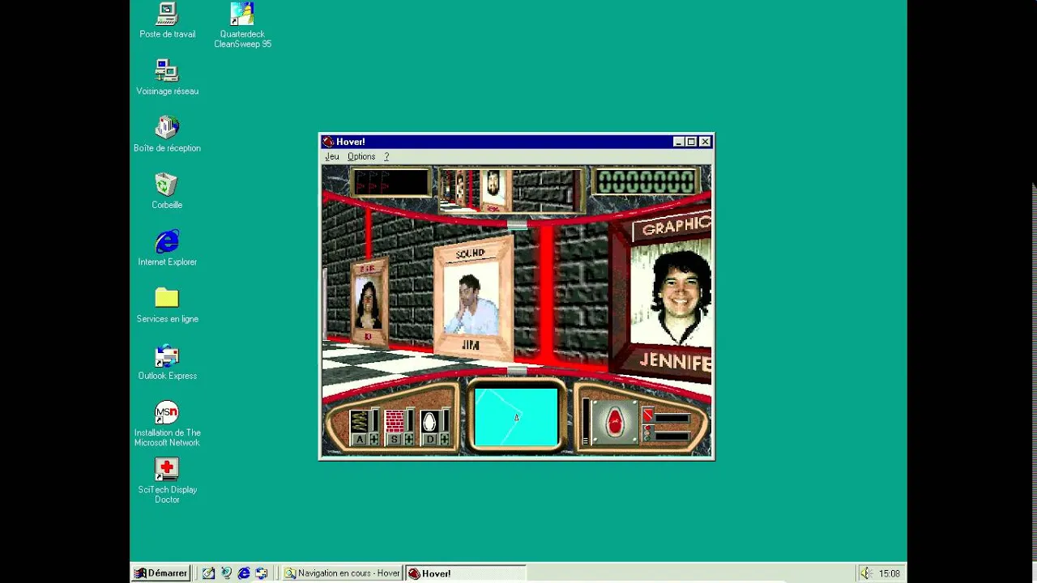Click the Jump spring icon above A
1037x583 pixels.
pyautogui.click(x=359, y=421)
